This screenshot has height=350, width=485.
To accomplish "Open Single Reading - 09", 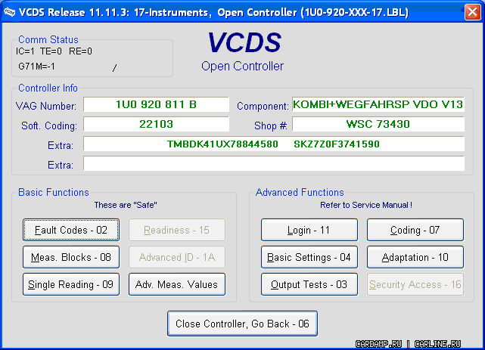I will [71, 284].
